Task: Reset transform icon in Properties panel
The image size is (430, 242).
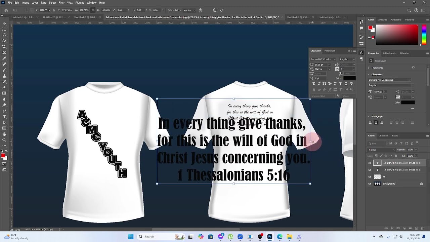Action: pyautogui.click(x=413, y=68)
